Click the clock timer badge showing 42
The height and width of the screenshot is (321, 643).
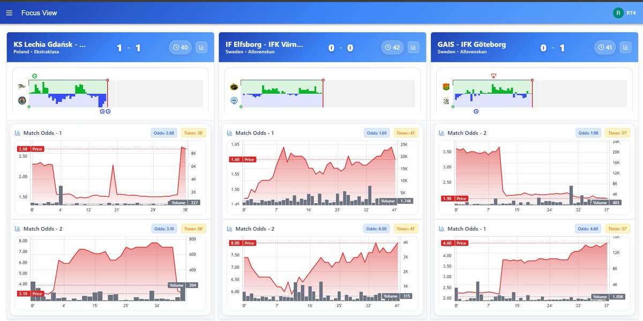pyautogui.click(x=392, y=48)
